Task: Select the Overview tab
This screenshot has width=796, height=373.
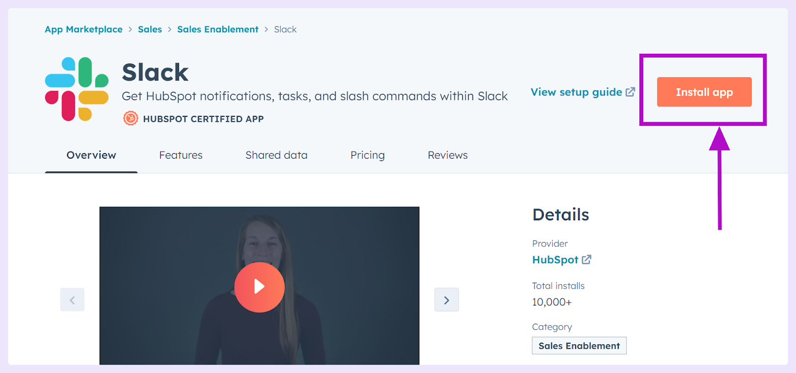Action: [91, 155]
